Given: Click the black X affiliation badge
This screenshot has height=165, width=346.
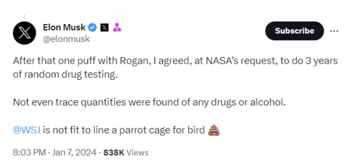Looking at the screenshot, I should [x=104, y=28].
